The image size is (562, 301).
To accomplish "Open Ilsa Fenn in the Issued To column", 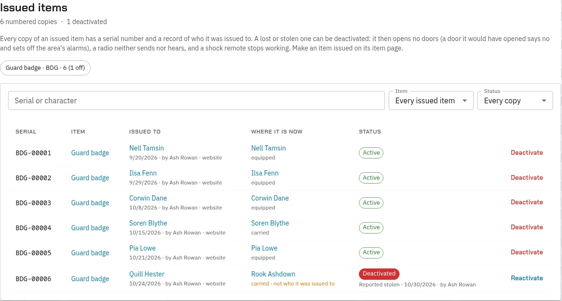I will point(143,173).
